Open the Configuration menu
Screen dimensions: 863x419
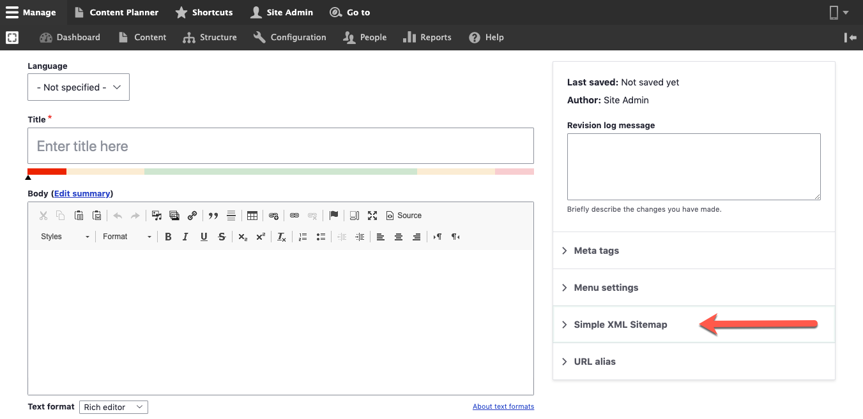coord(289,38)
